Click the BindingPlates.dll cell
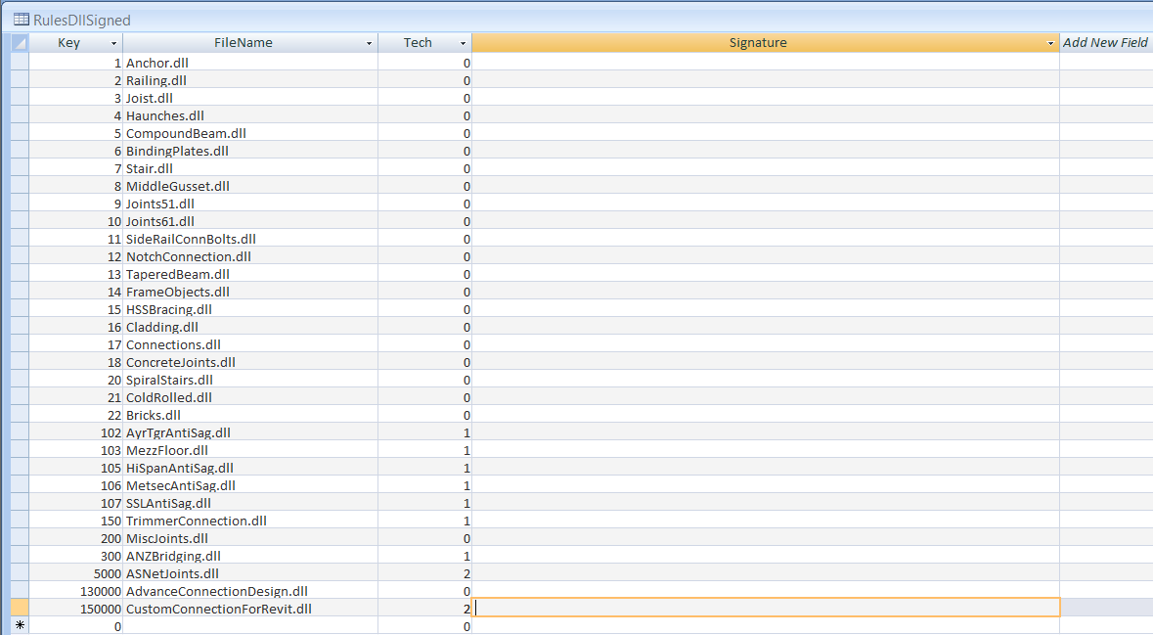 point(250,151)
